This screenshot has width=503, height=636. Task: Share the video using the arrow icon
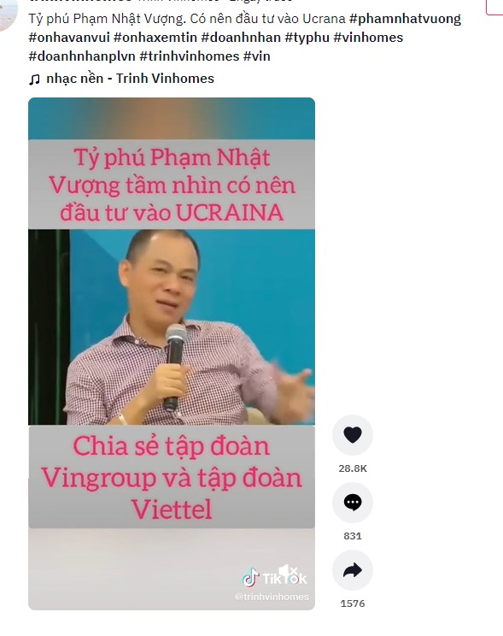pyautogui.click(x=352, y=570)
